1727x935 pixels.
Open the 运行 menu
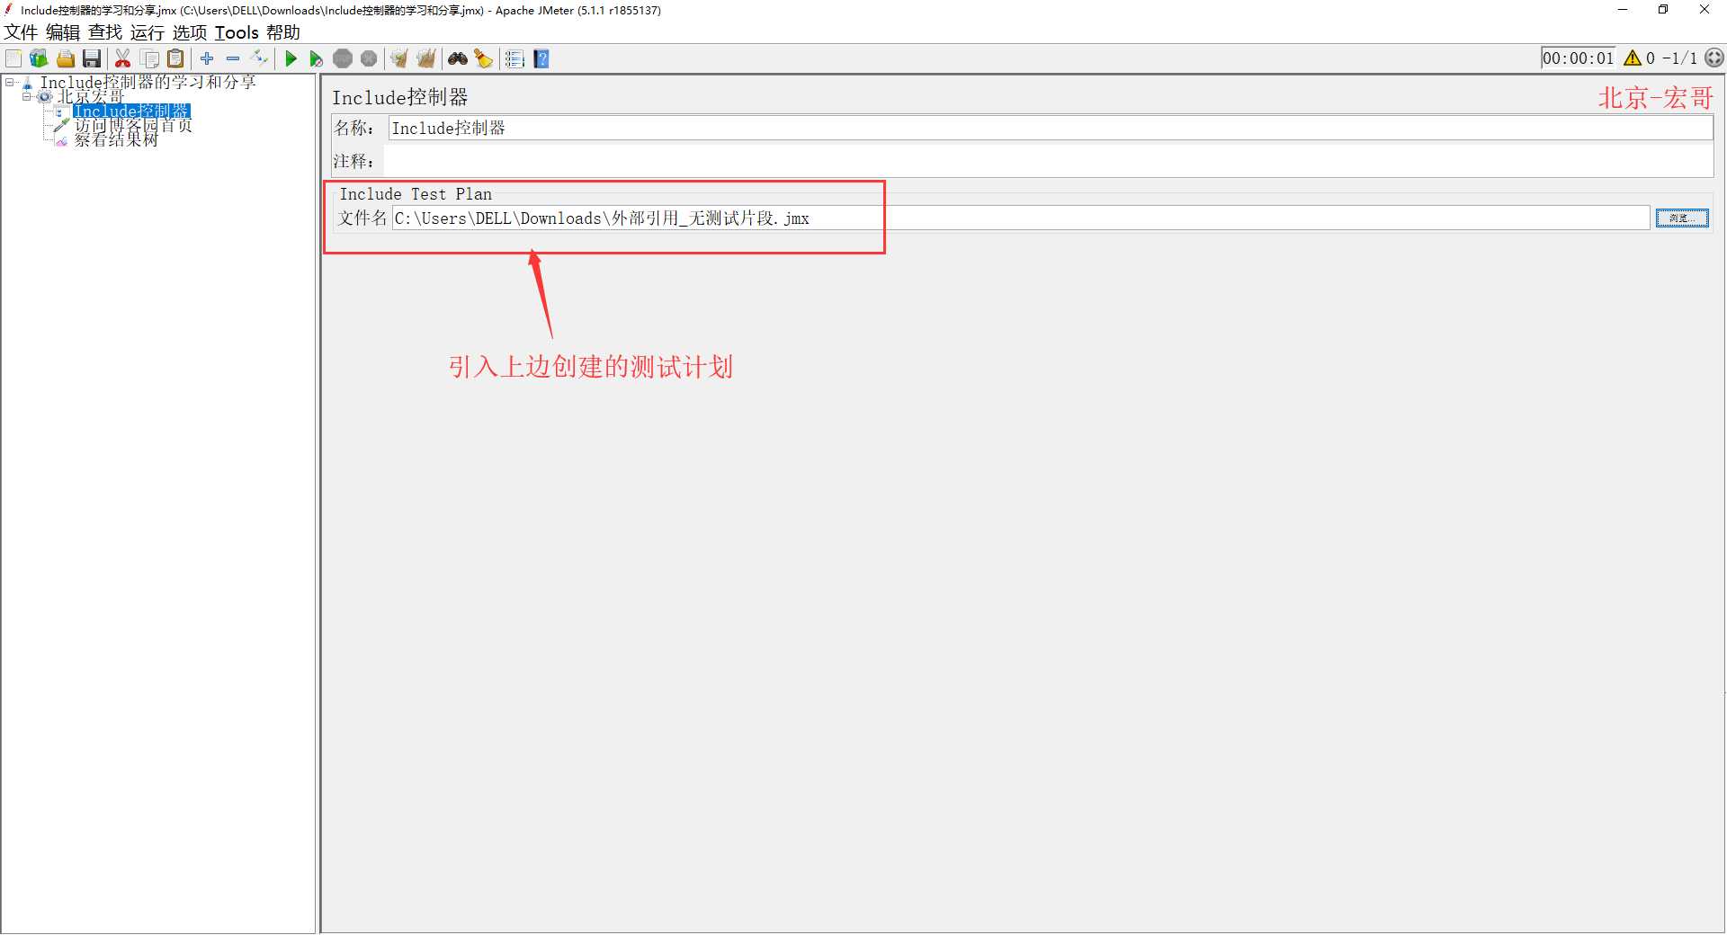click(x=148, y=33)
